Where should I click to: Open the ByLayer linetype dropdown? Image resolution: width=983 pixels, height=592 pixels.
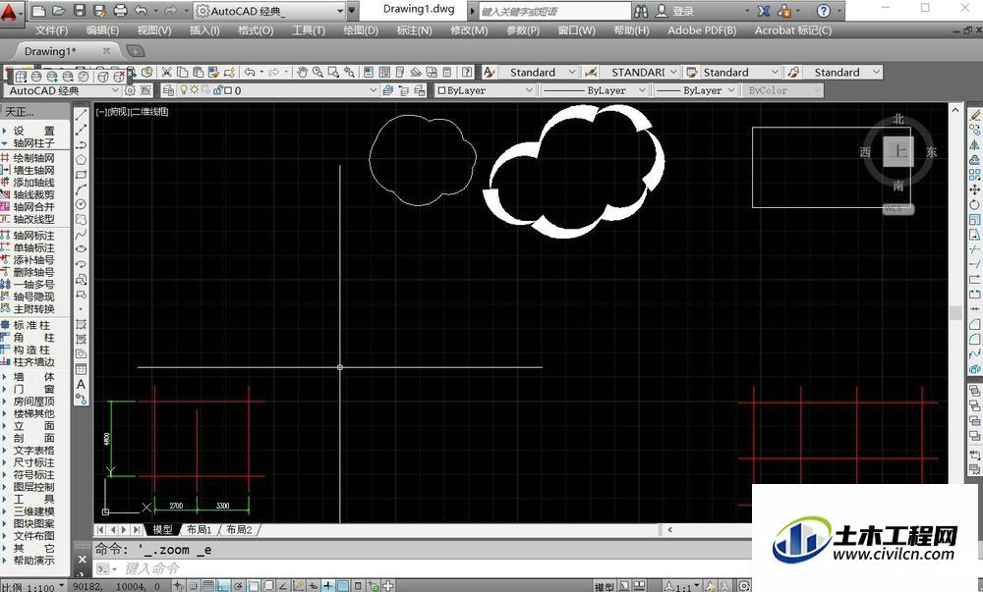[642, 90]
